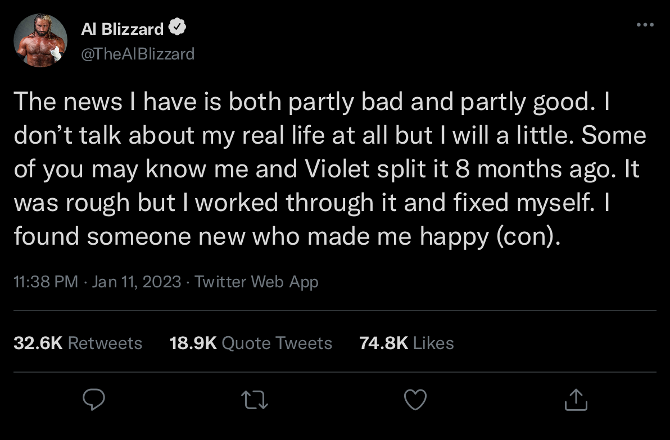Open the share tweet icon
The width and height of the screenshot is (670, 440).
coord(576,400)
